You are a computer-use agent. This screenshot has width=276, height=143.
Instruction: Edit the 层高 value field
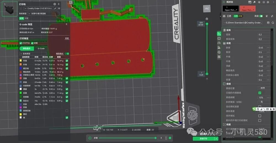[264, 35]
